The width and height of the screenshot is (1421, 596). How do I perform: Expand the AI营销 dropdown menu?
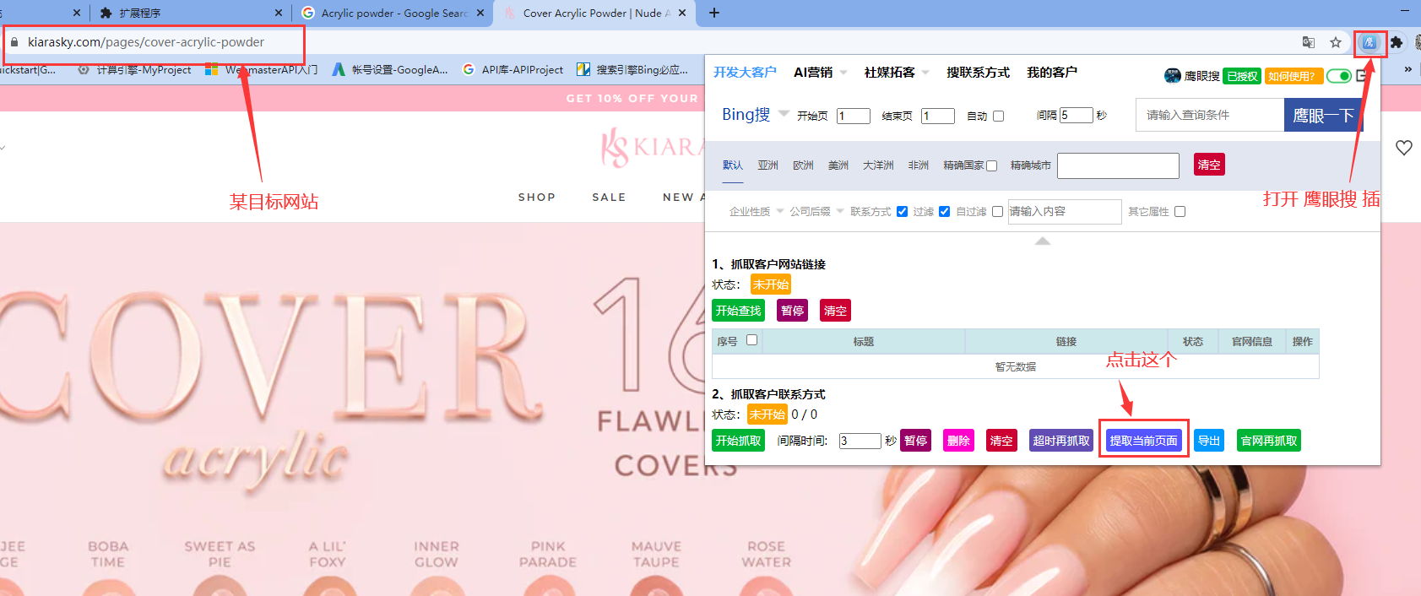tap(819, 73)
